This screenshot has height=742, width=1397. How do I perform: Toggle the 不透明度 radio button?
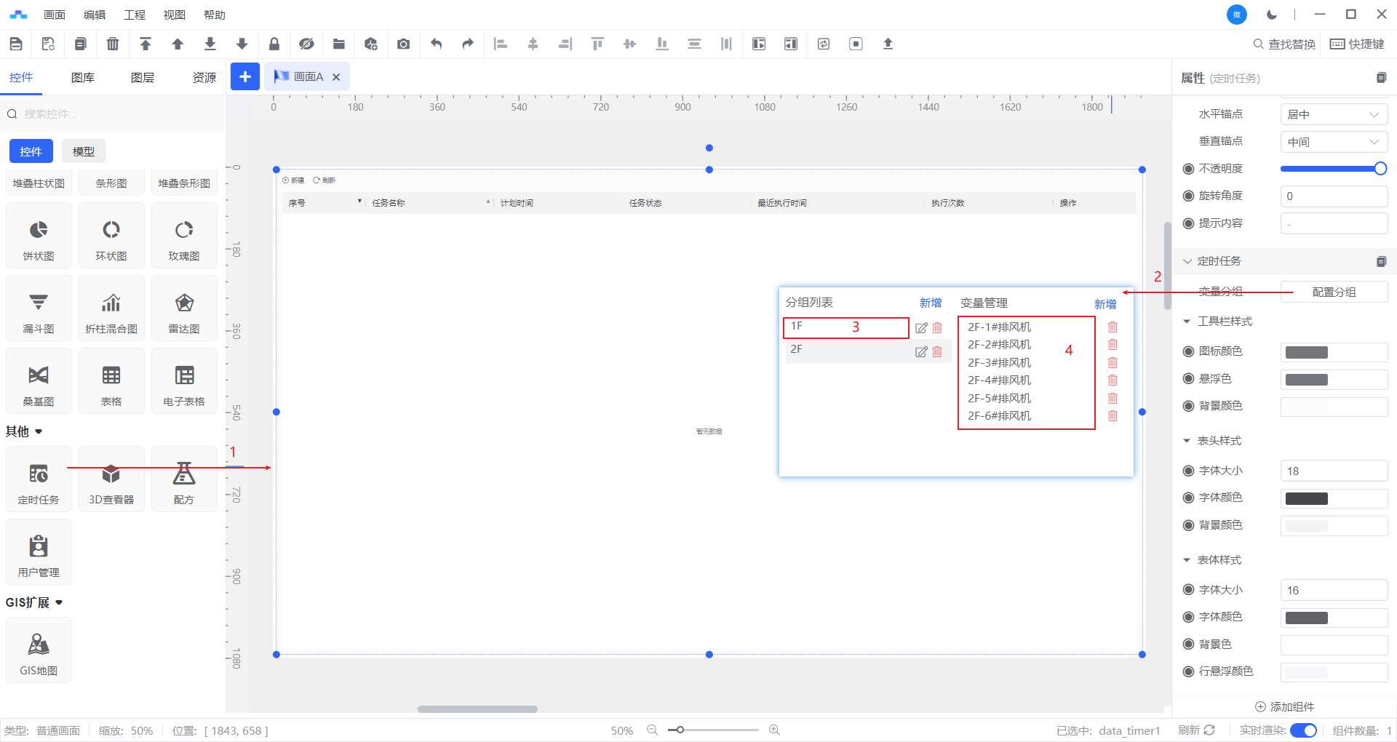[1188, 169]
